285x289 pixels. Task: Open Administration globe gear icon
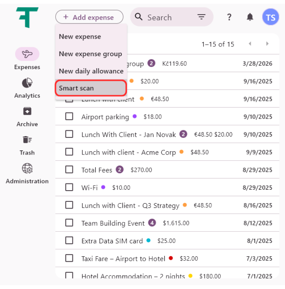(27, 168)
